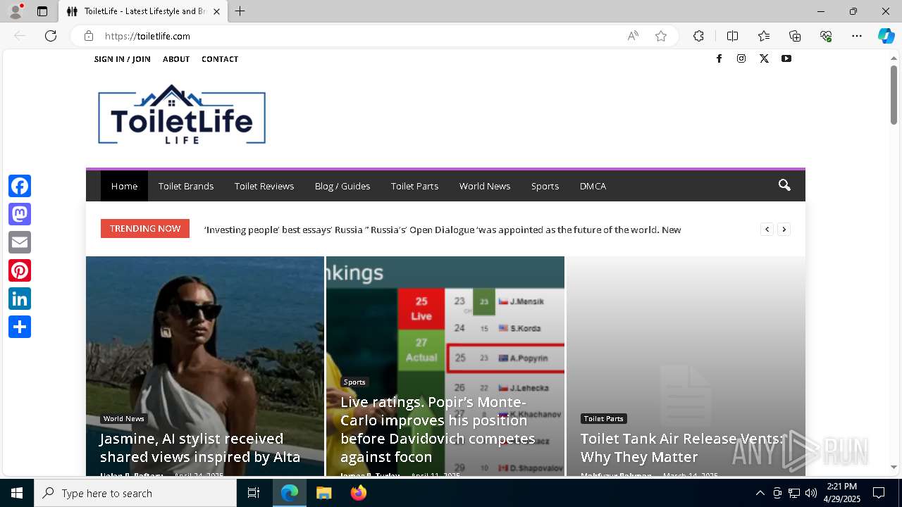
Task: Open Toilet Tank Air Release Vents article
Action: coord(682,448)
